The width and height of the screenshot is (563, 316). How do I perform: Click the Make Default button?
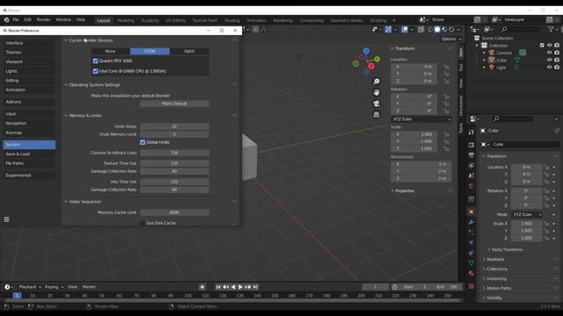pos(174,104)
